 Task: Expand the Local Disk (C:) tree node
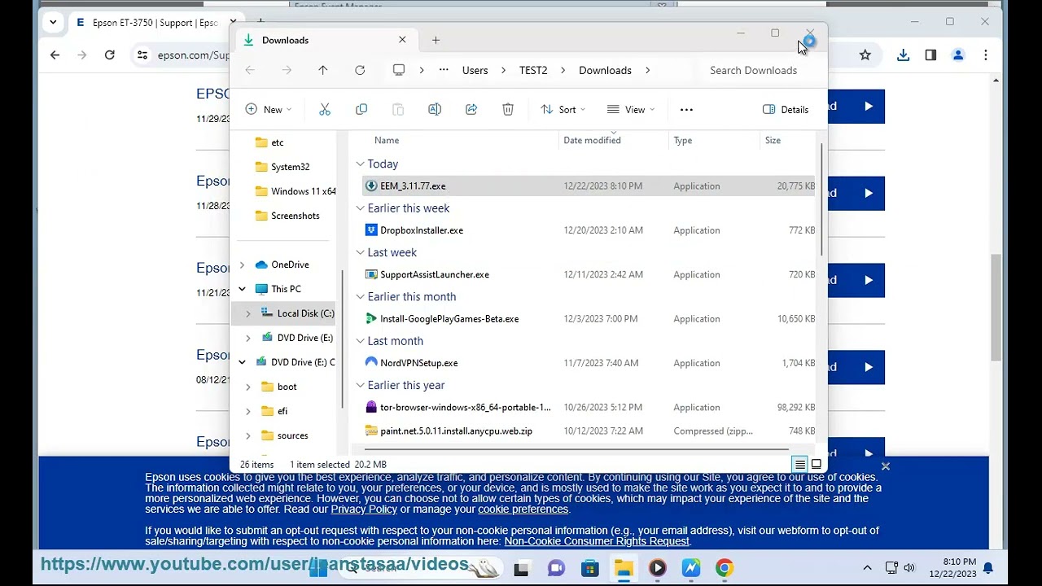(x=248, y=313)
